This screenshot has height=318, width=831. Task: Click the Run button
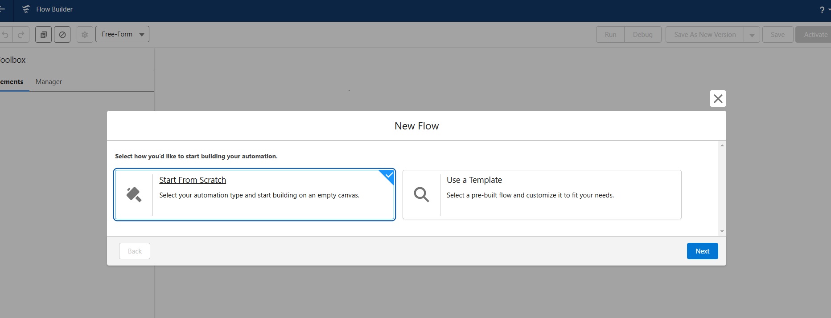pos(610,34)
